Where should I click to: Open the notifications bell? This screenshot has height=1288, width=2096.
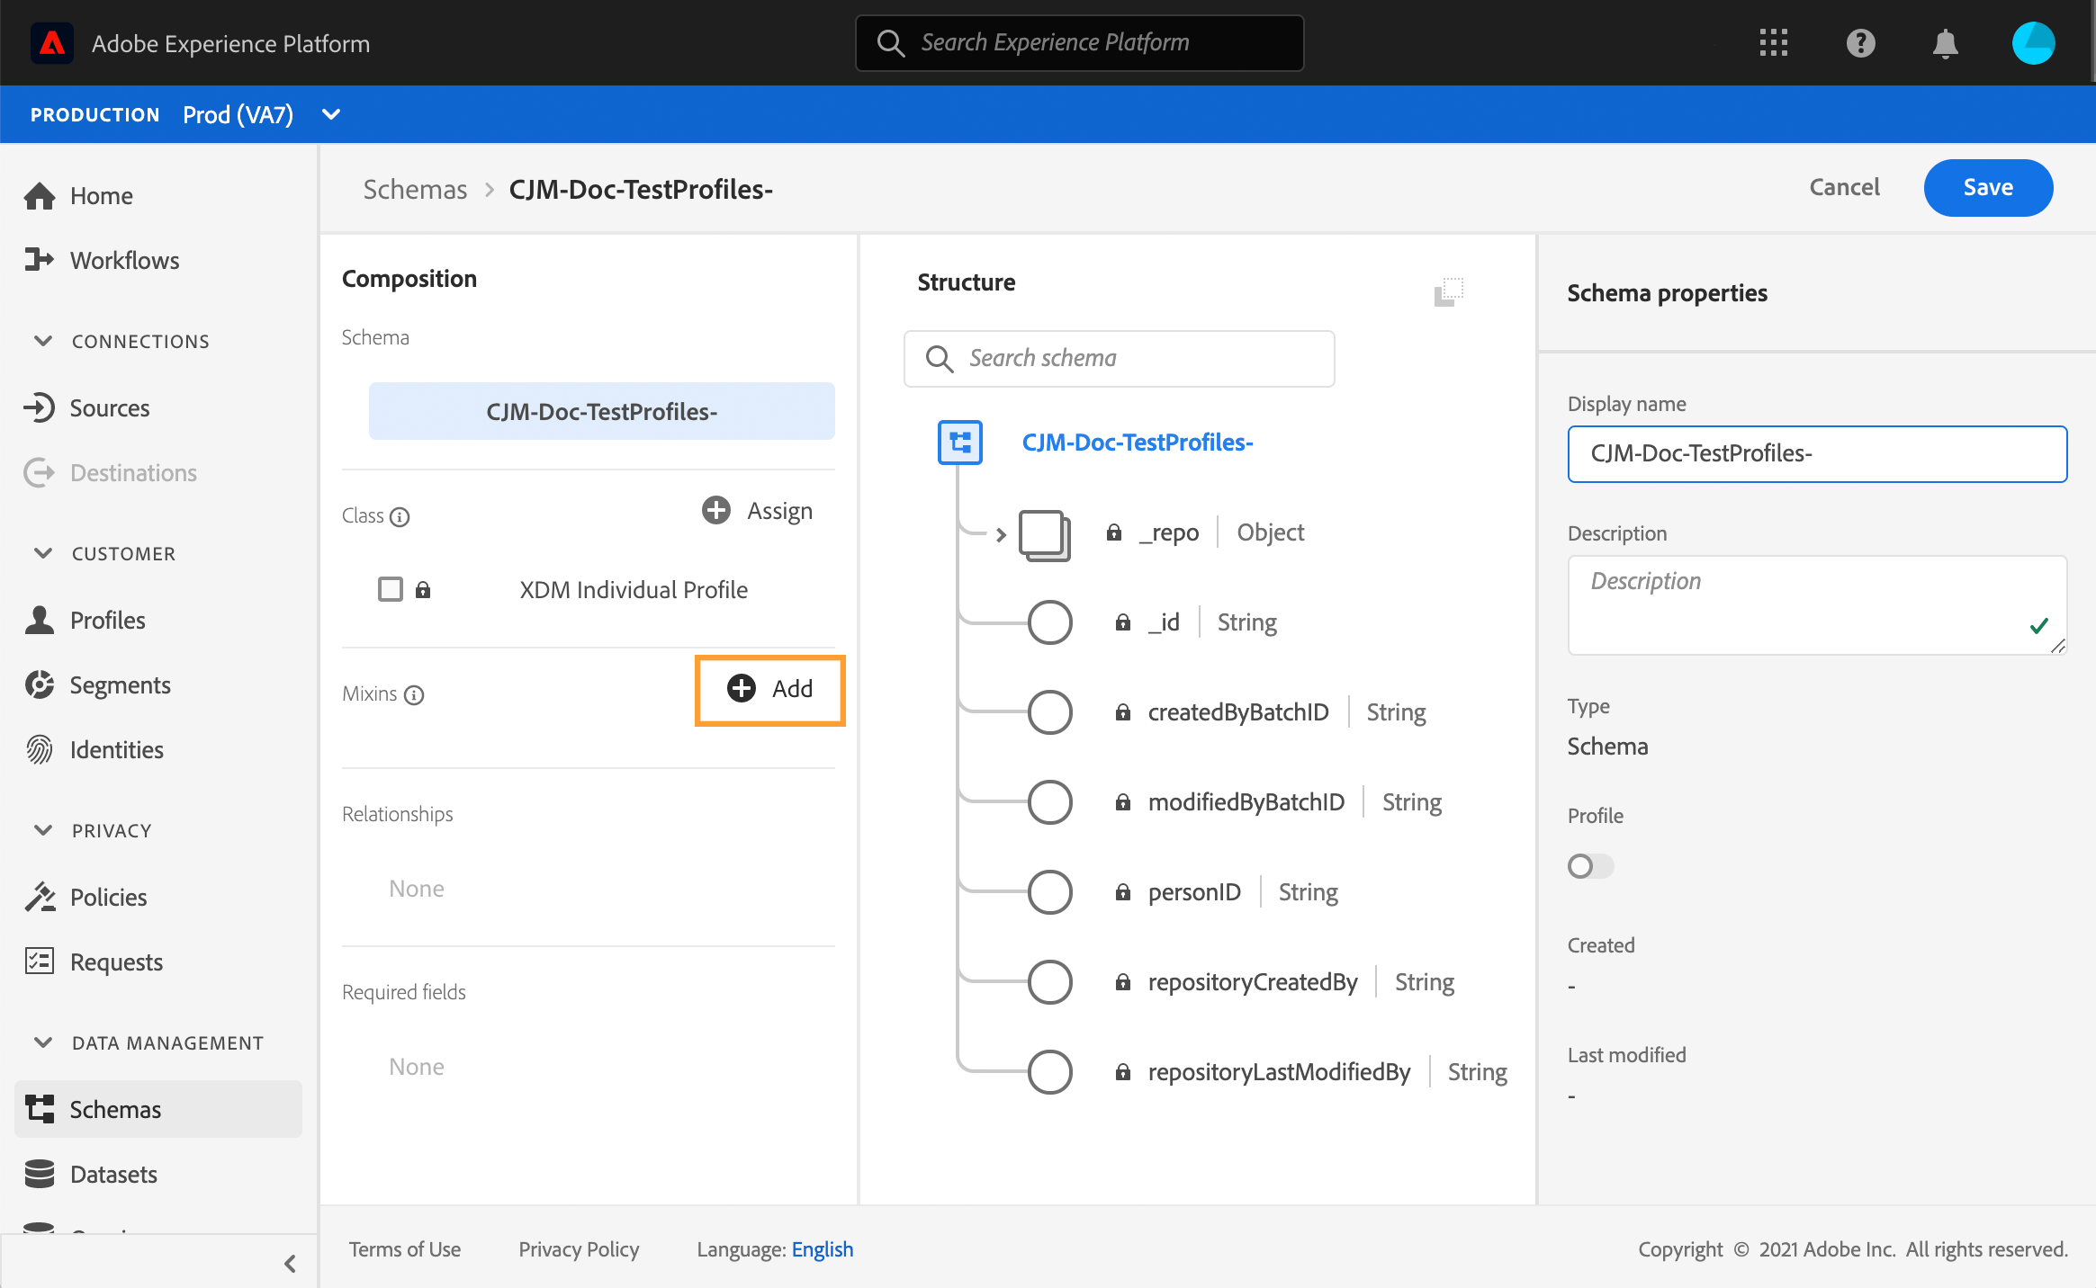(1945, 43)
